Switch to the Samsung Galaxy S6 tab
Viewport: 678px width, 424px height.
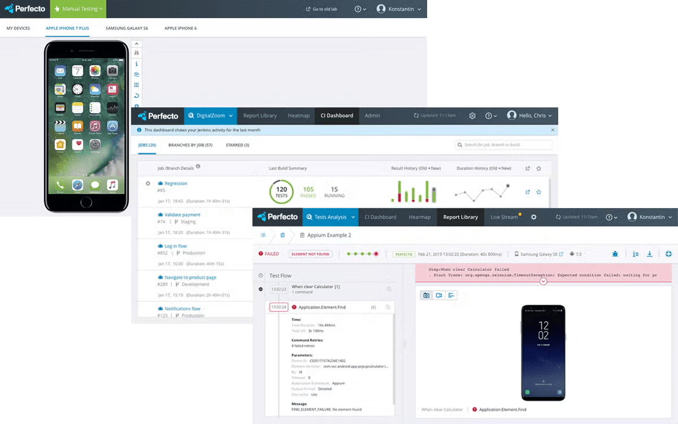click(127, 28)
